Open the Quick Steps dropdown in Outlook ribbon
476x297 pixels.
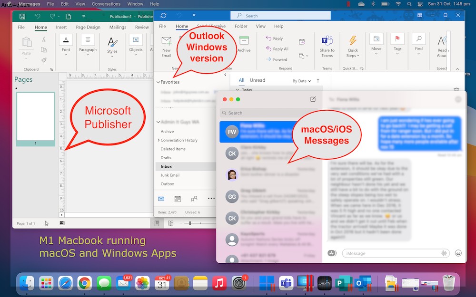coord(353,47)
